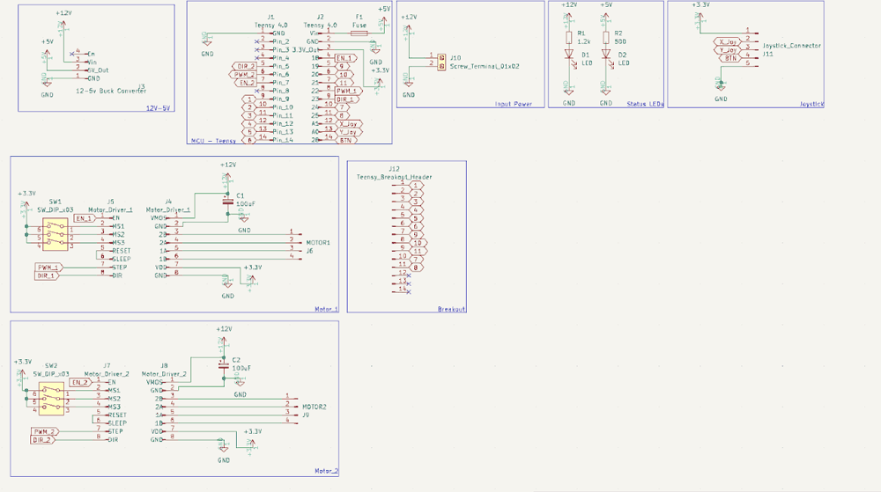Click the +3.3V power symbol beside SW1
The height and width of the screenshot is (492, 881).
pyautogui.click(x=26, y=207)
